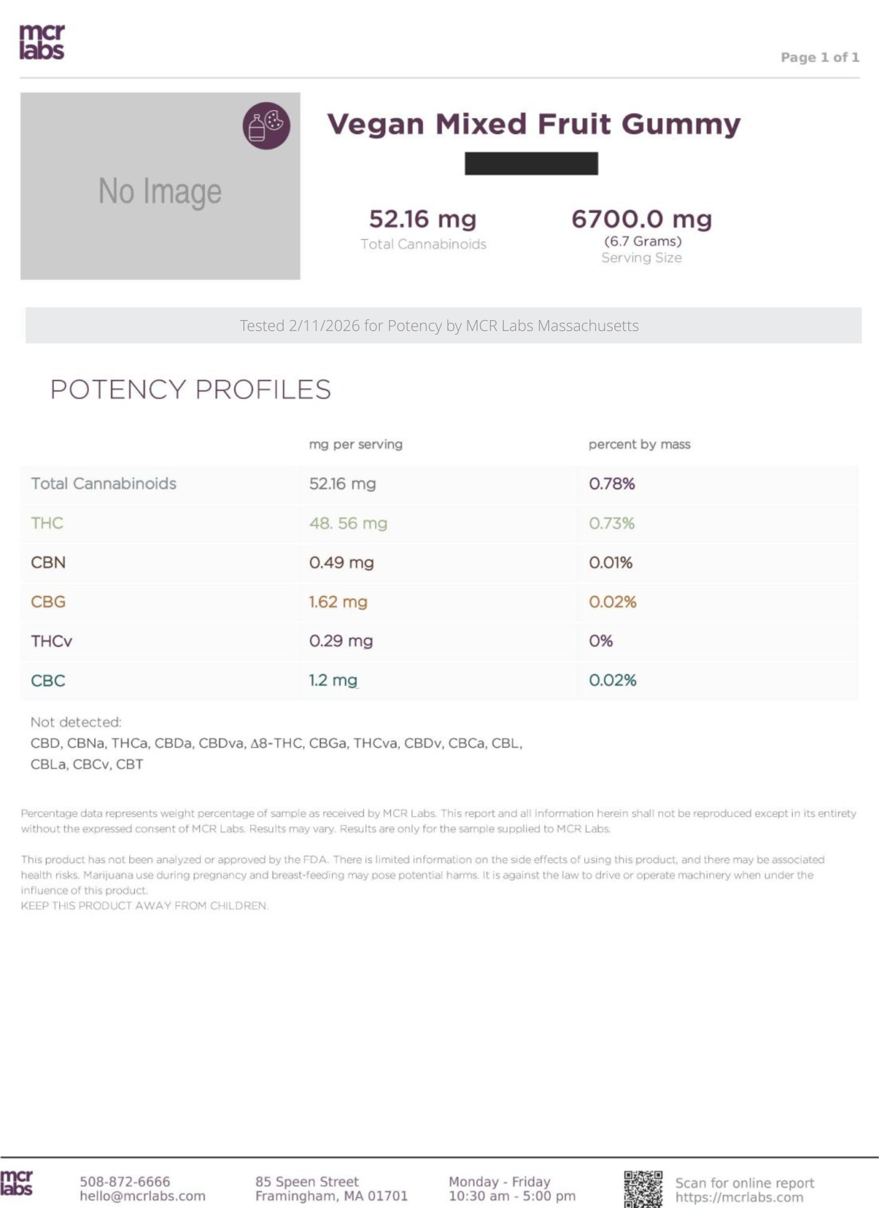This screenshot has width=879, height=1208.
Task: Click the hello@mcrlabs.com email address
Action: pos(143,1196)
